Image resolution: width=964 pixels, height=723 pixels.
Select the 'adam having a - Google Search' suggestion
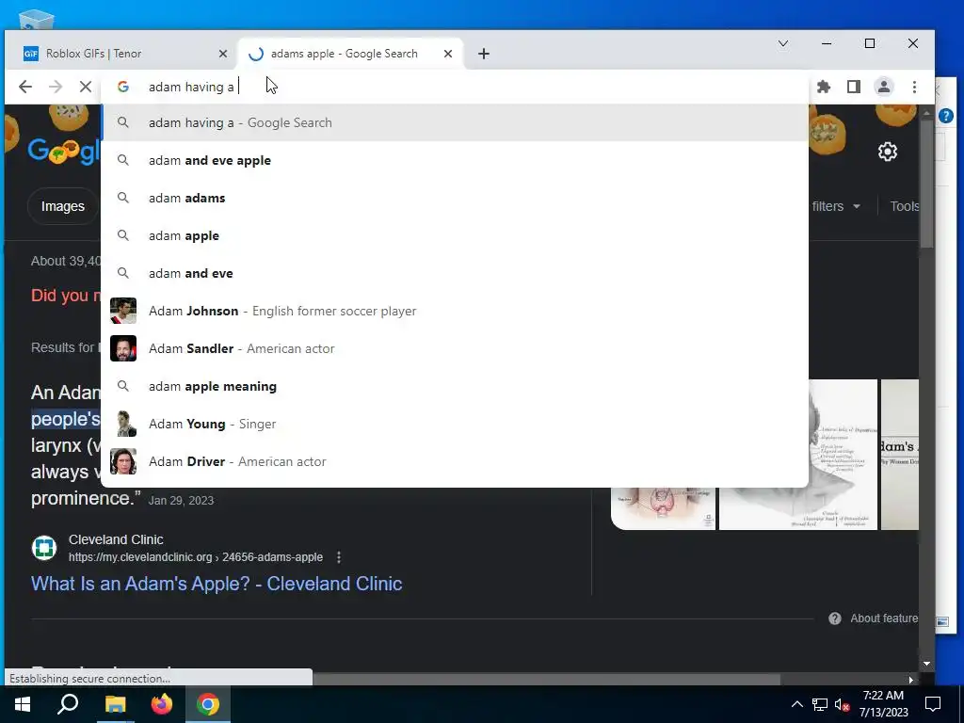click(455, 122)
